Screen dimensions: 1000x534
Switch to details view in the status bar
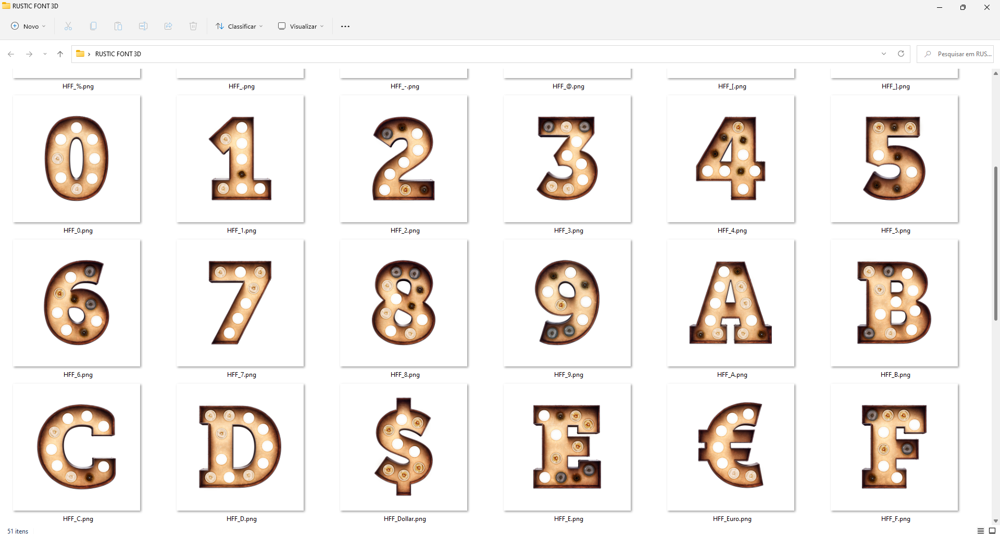point(981,531)
